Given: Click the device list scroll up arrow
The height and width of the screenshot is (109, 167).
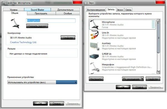Looking at the screenshot, I should click(x=158, y=21).
